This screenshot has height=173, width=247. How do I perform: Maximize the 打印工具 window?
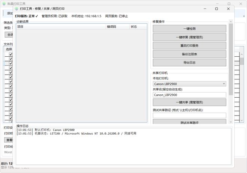(217, 9)
